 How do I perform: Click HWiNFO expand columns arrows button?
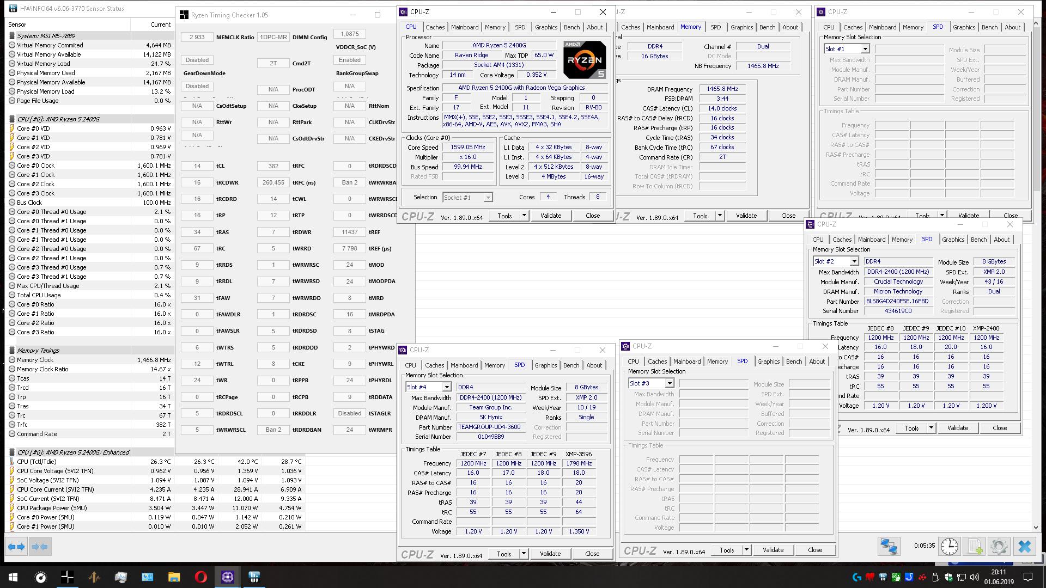[17, 547]
